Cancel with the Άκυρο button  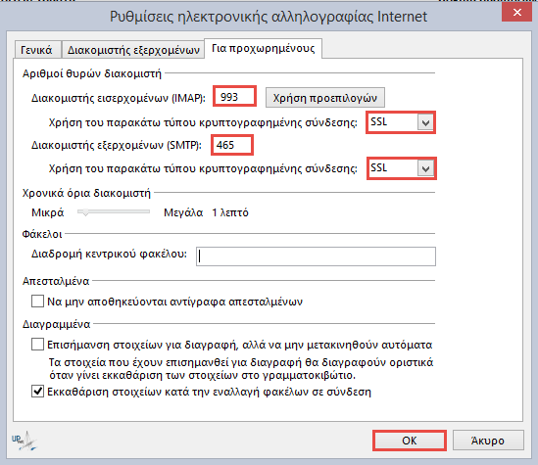click(488, 441)
